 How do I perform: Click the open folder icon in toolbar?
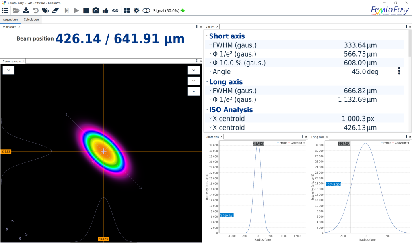pyautogui.click(x=16, y=11)
